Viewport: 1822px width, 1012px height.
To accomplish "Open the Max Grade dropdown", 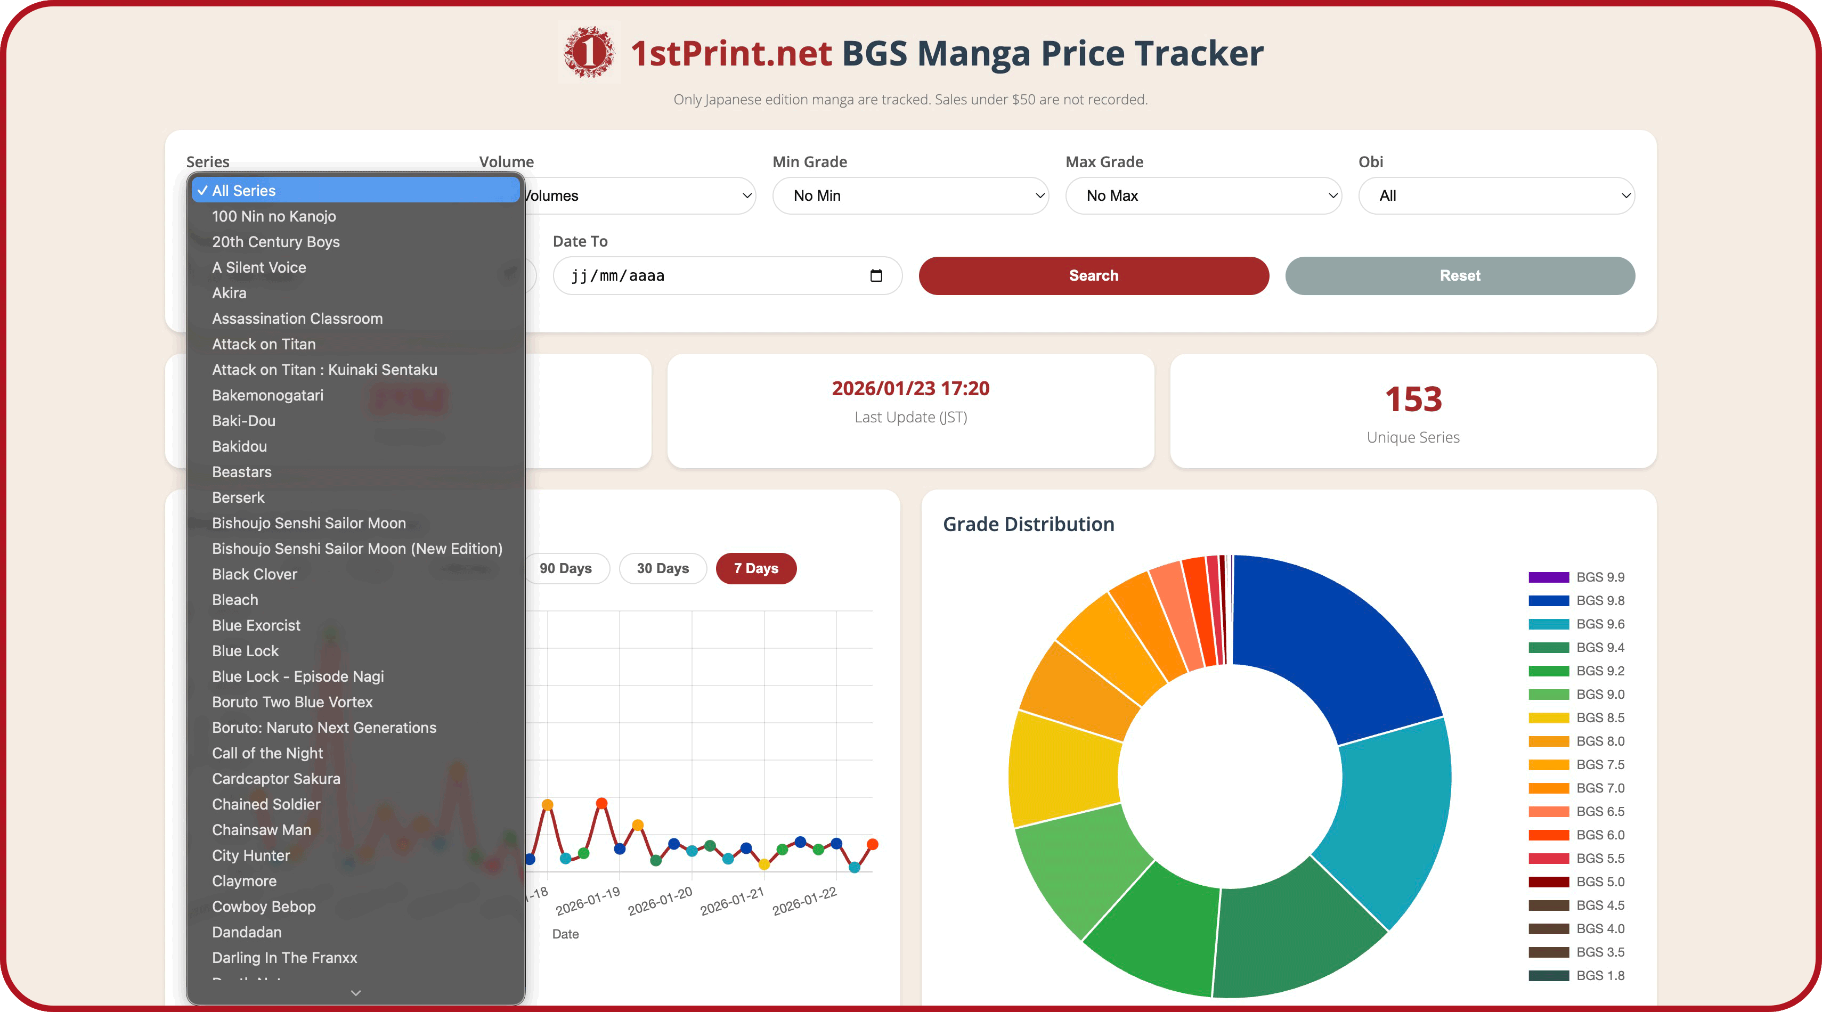I will [1203, 196].
